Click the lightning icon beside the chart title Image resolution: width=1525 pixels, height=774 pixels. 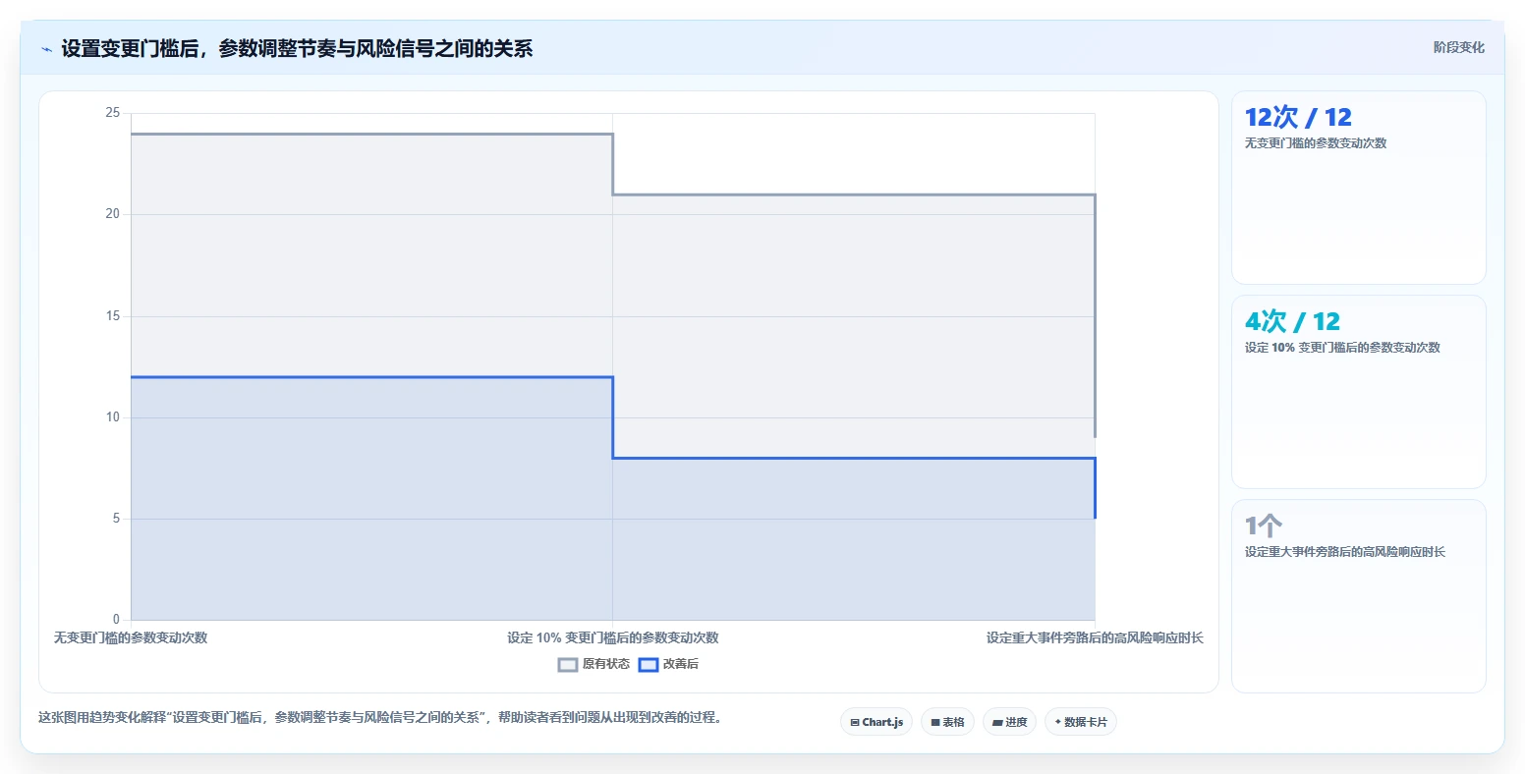(x=46, y=49)
